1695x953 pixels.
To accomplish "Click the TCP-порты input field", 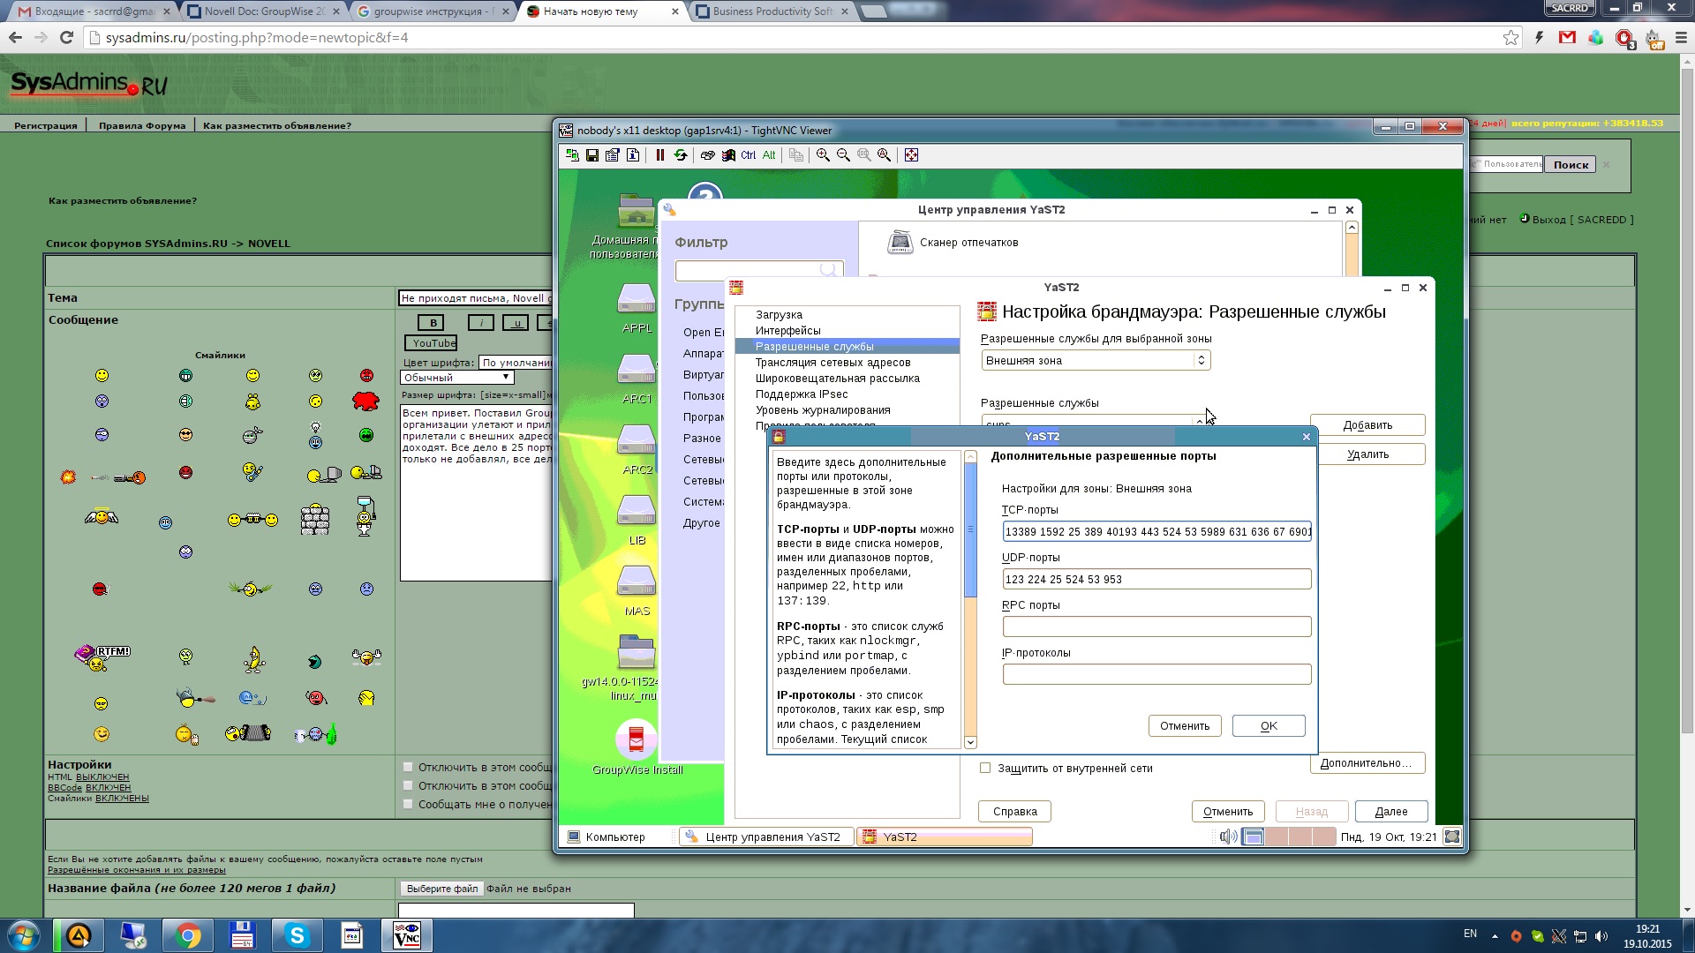I will (1156, 531).
